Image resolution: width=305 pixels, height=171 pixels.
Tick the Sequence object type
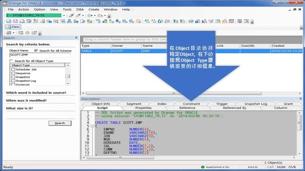(x=13, y=73)
